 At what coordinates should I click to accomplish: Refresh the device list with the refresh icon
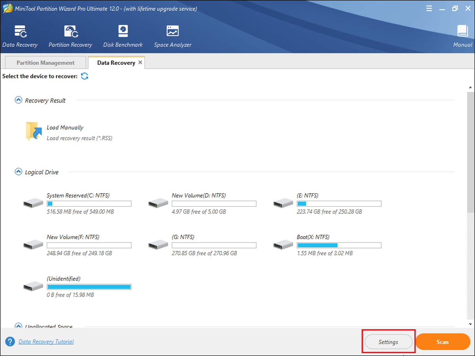tap(84, 76)
